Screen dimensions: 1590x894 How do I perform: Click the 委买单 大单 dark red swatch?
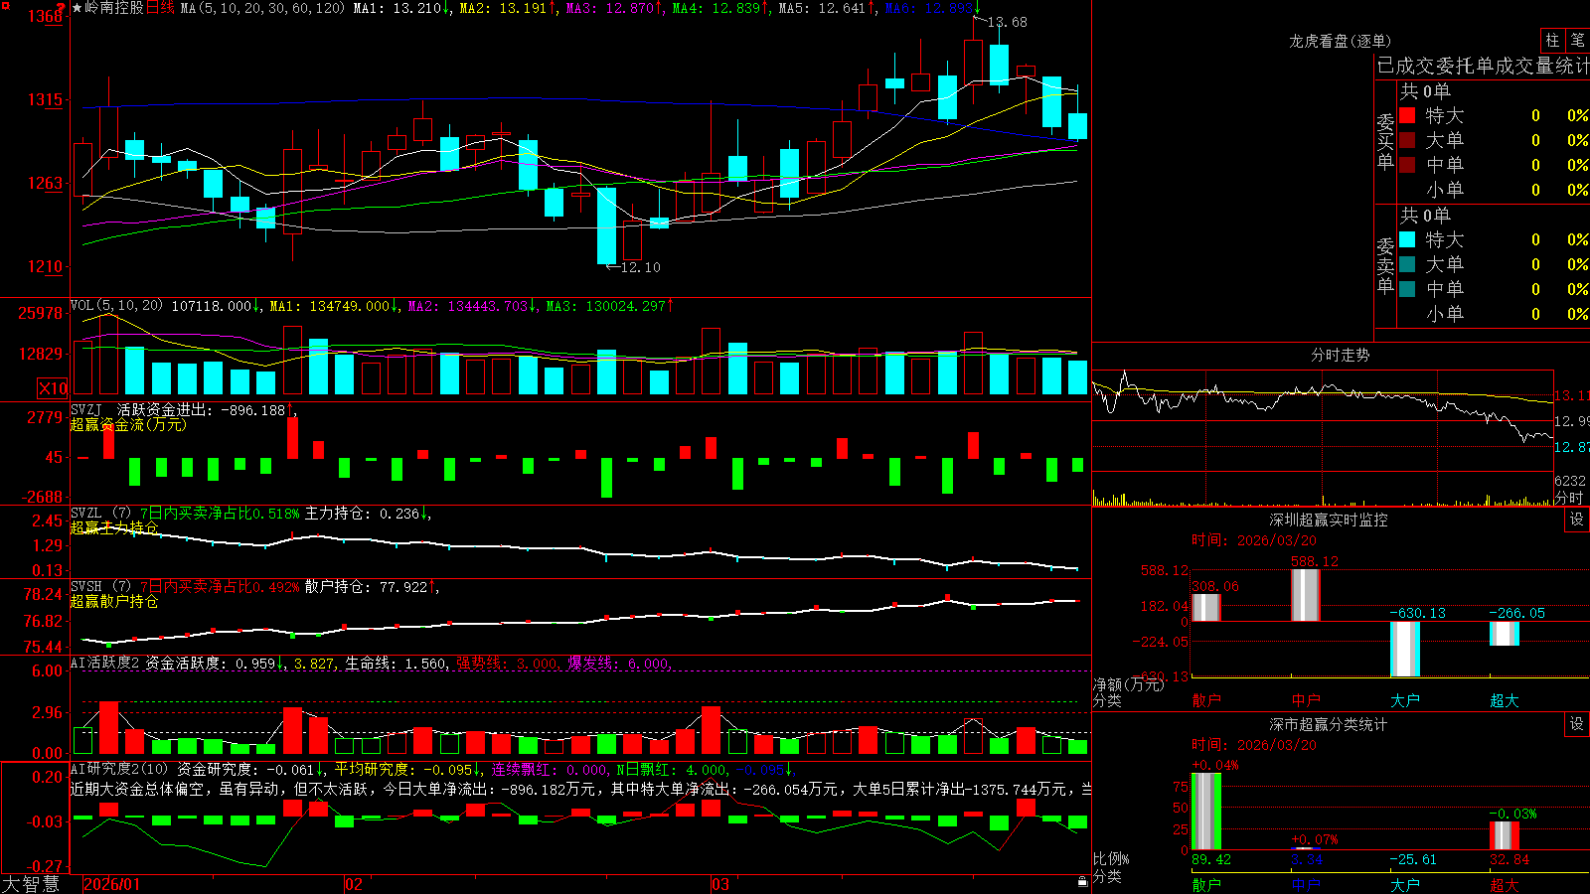[1407, 140]
